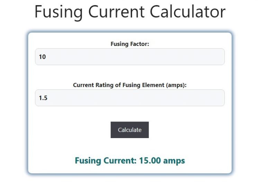Click the word "Fusing" in the page title

[x=59, y=12]
